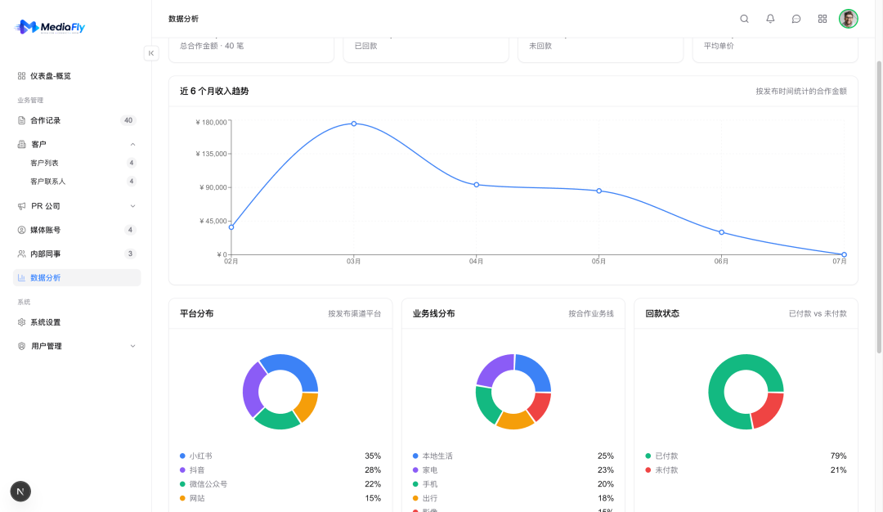Click the blue 小红书 legend dot
883x512 pixels.
[182, 456]
